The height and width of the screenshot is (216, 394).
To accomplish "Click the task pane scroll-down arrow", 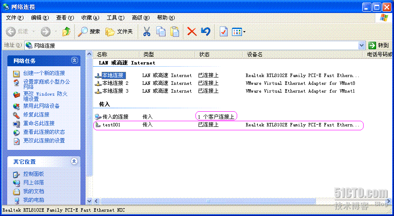I will point(89,201).
